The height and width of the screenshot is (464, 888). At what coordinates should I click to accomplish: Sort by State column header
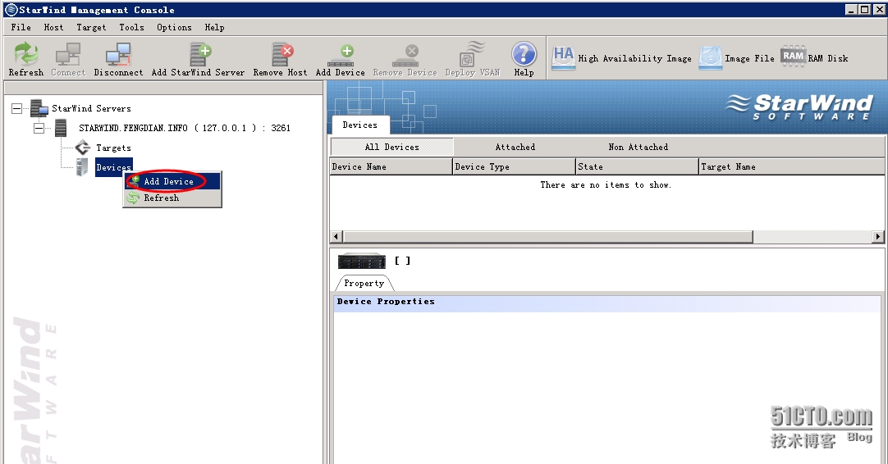[x=637, y=167]
